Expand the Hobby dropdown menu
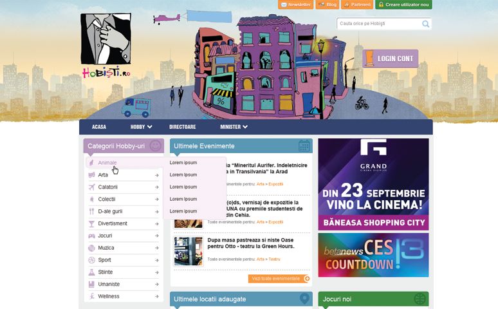Image resolution: width=498 pixels, height=309 pixels. click(x=141, y=127)
